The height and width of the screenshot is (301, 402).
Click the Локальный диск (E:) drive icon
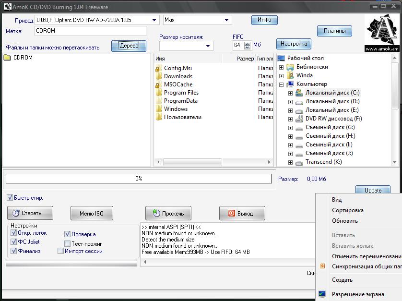coord(299,111)
